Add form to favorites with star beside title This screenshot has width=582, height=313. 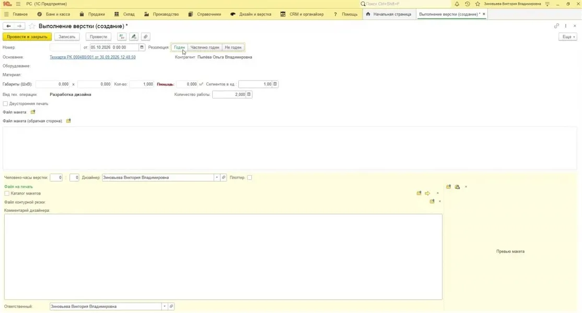point(32,26)
